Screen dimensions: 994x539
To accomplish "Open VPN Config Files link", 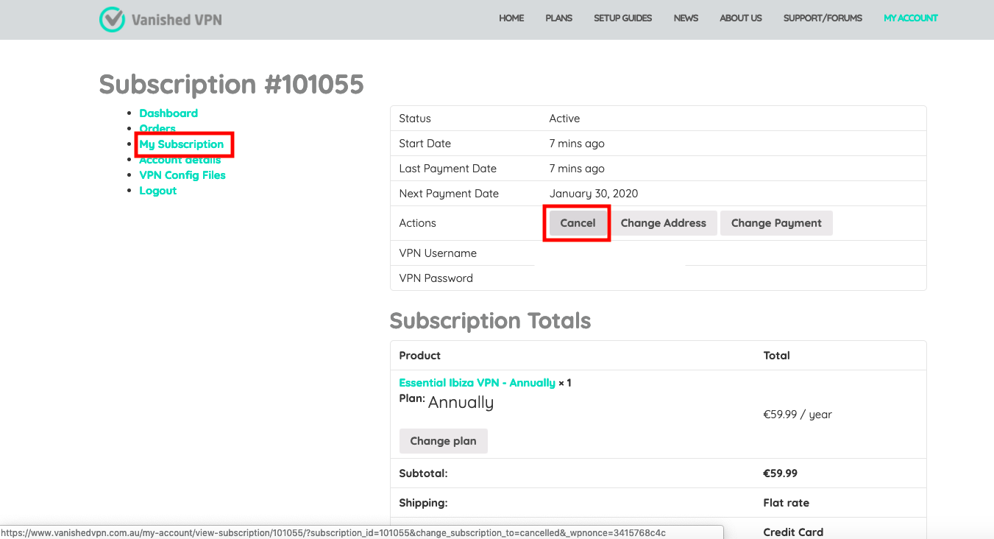I will 182,175.
